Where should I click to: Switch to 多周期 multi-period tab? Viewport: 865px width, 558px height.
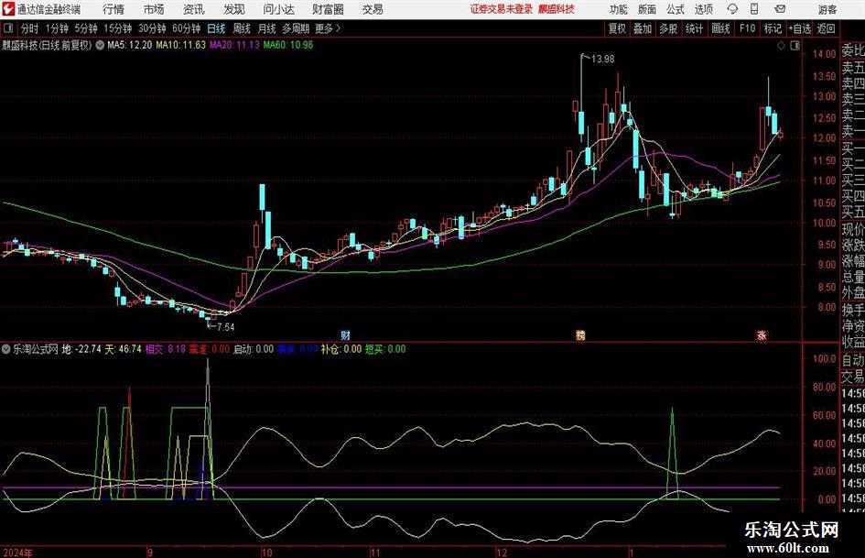tap(296, 28)
